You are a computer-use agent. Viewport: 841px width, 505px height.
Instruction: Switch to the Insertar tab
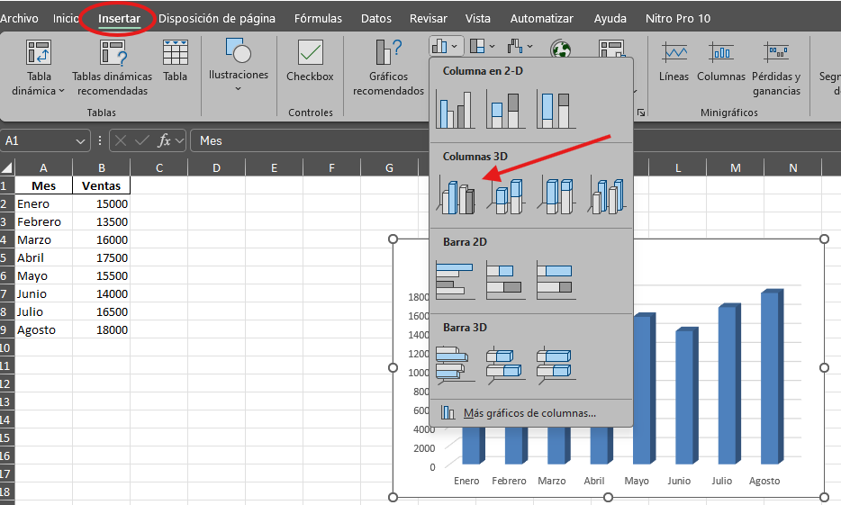click(x=119, y=18)
